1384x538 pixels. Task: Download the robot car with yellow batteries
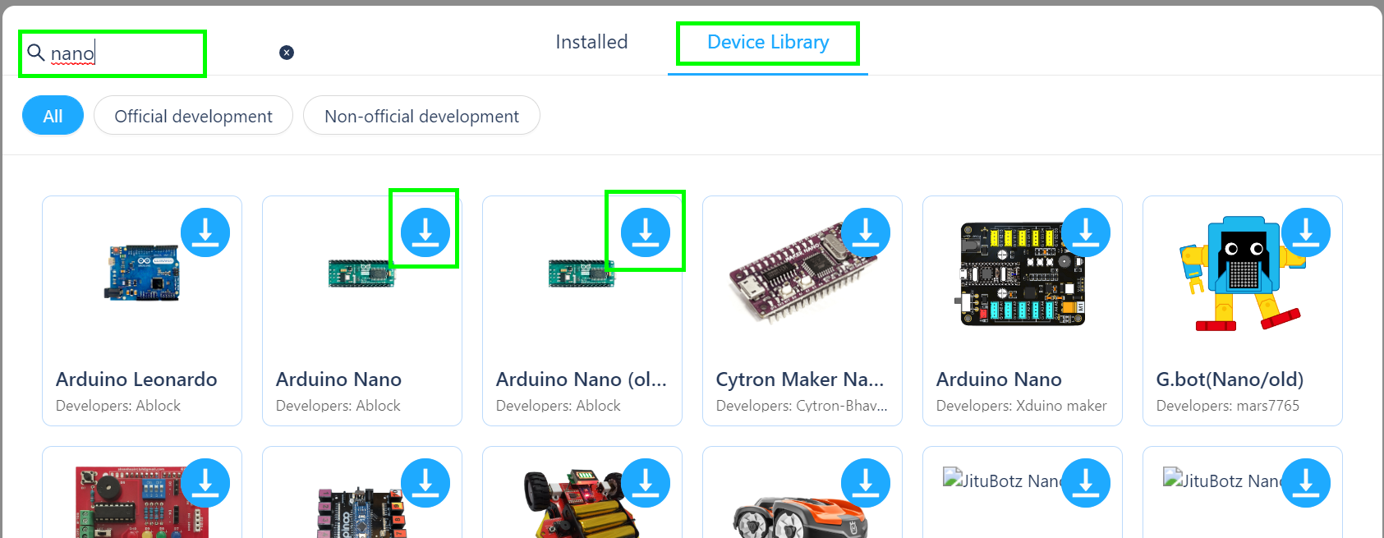[x=646, y=483]
